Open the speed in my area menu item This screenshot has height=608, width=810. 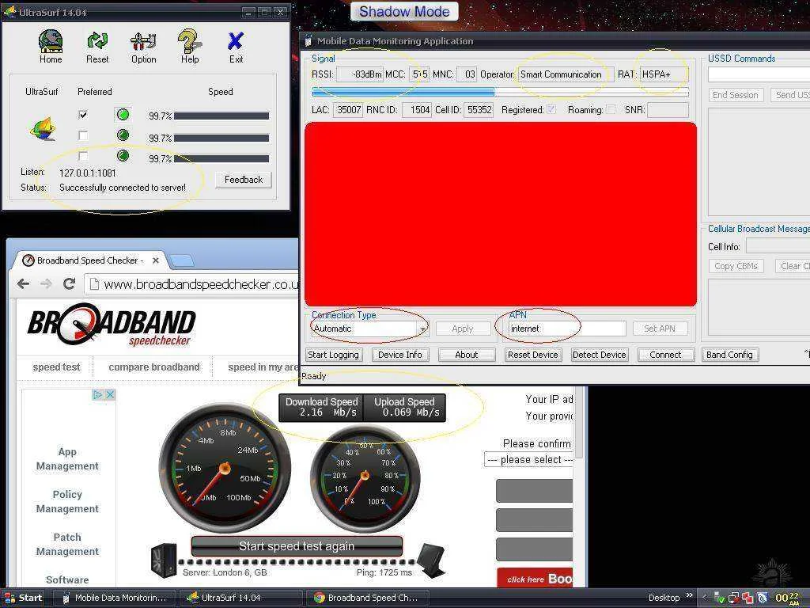[263, 367]
